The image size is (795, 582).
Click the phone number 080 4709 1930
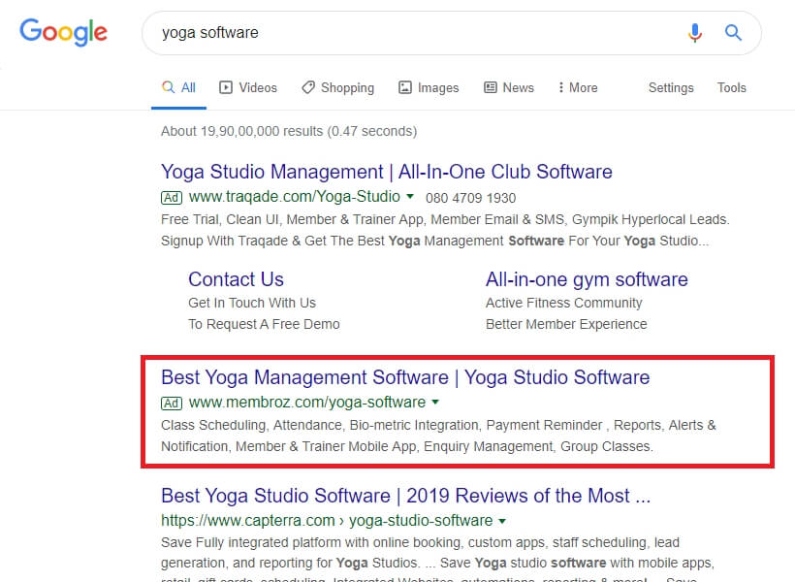470,198
